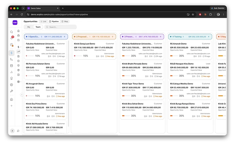Reload the page
Image resolution: width=235 pixels, height=146 pixels.
22,15
